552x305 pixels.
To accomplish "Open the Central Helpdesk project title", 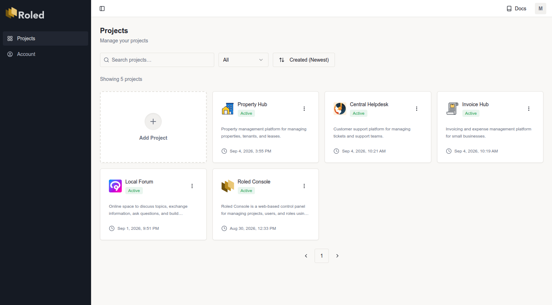I will click(x=369, y=104).
